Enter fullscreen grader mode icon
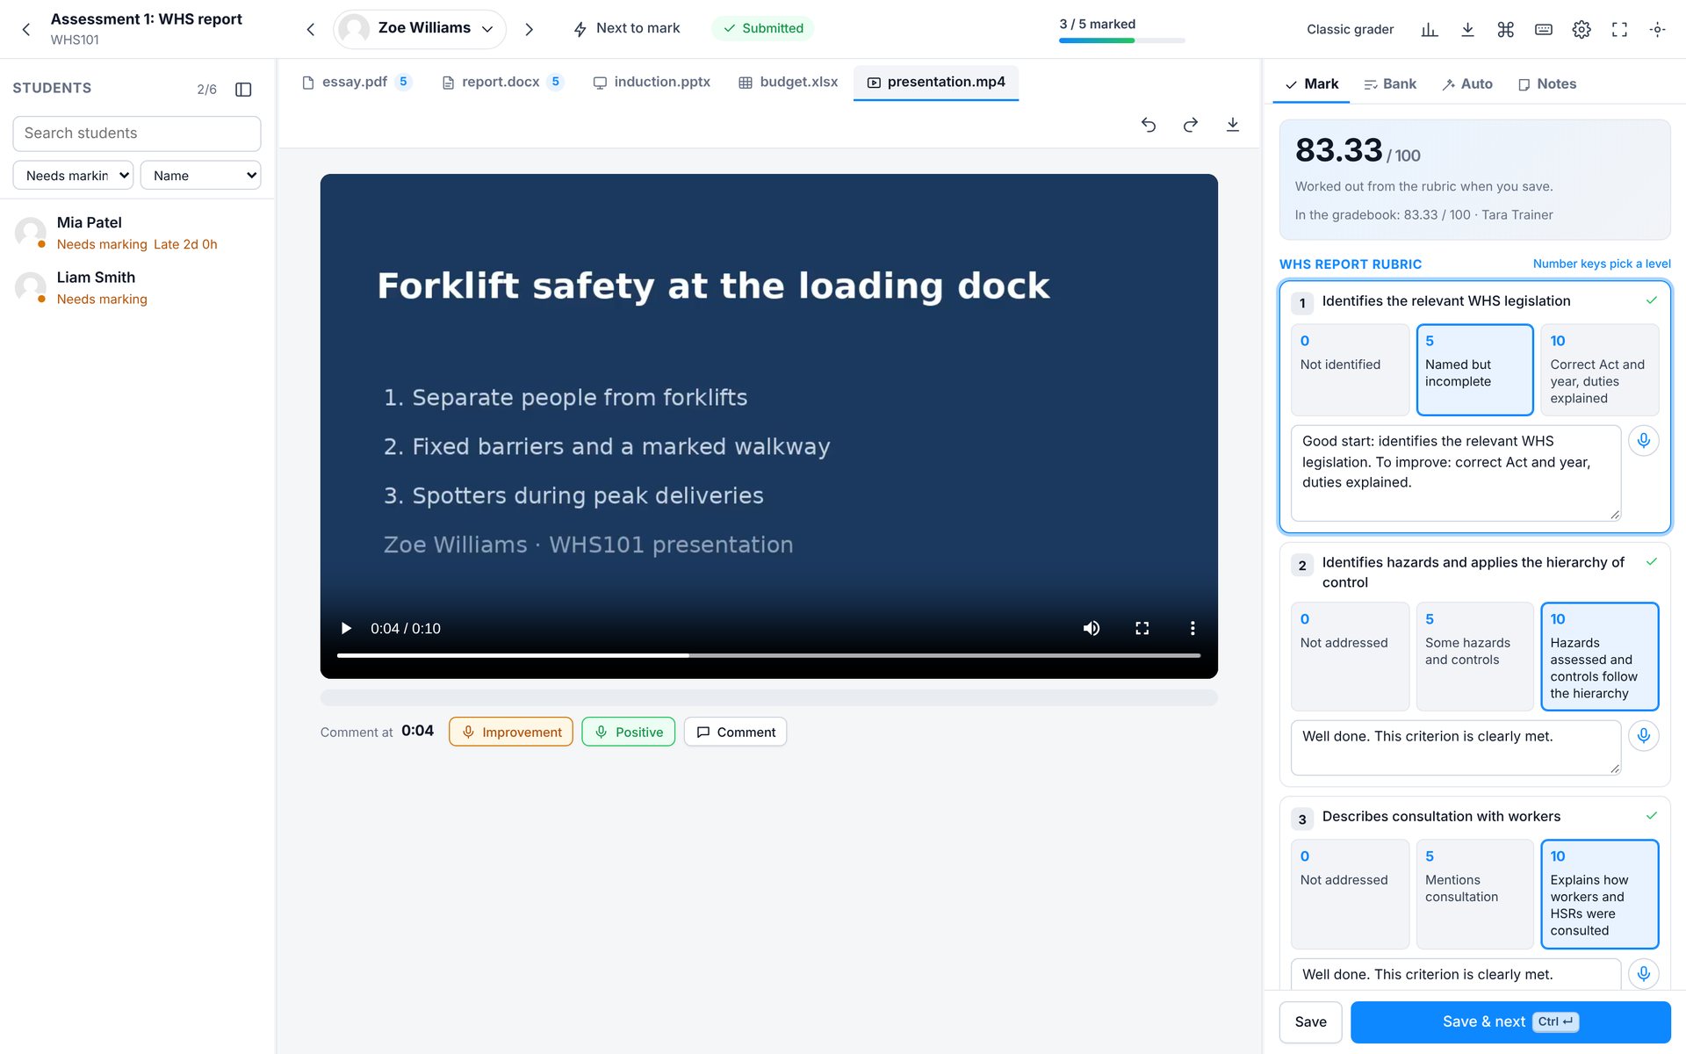 point(1619,30)
